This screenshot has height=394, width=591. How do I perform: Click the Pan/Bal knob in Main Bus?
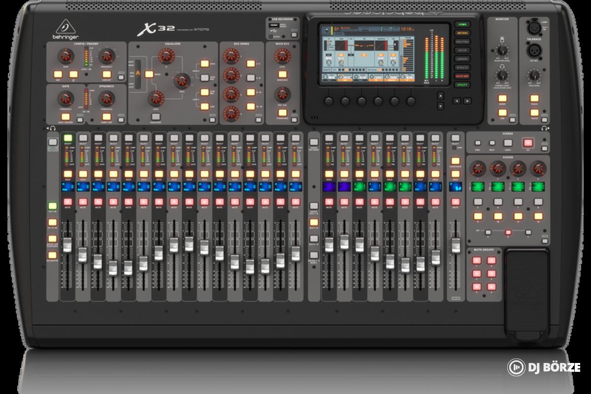tap(281, 95)
